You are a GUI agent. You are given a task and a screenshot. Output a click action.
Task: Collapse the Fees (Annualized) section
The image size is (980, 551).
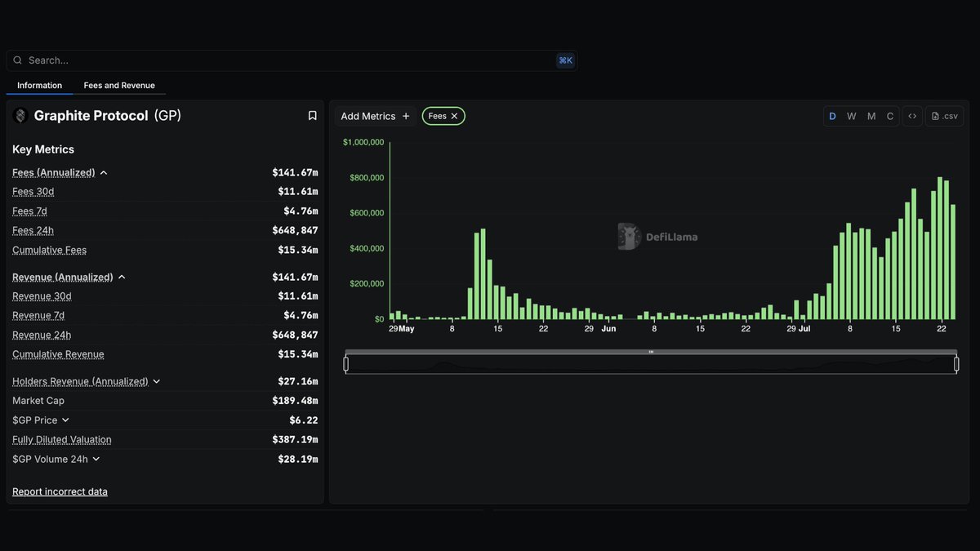tap(104, 173)
